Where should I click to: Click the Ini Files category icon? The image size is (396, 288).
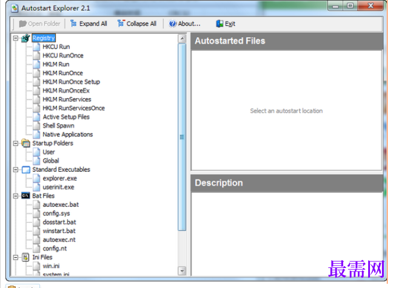tap(25, 258)
